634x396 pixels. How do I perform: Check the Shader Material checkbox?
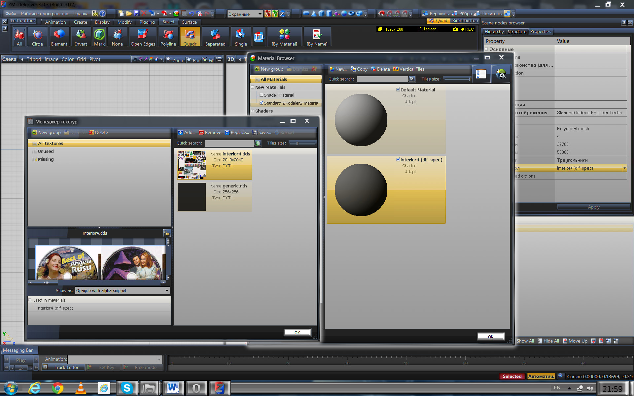(x=262, y=95)
